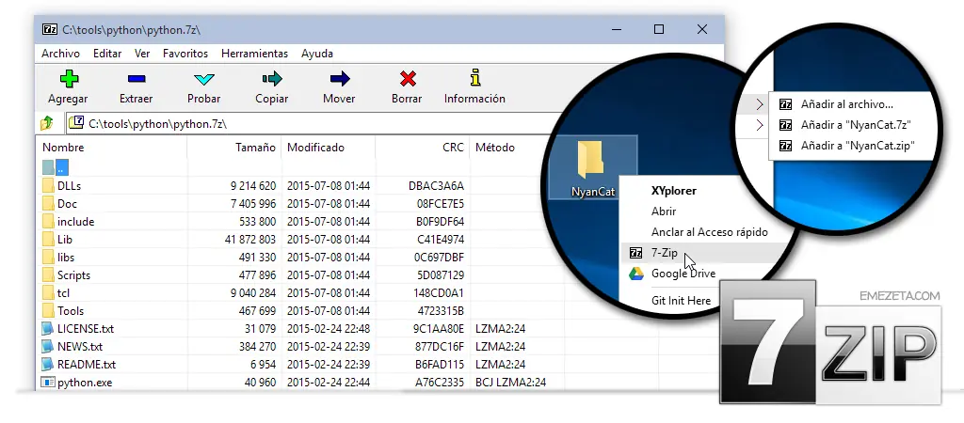Click the green plus Agregar icon

68,79
